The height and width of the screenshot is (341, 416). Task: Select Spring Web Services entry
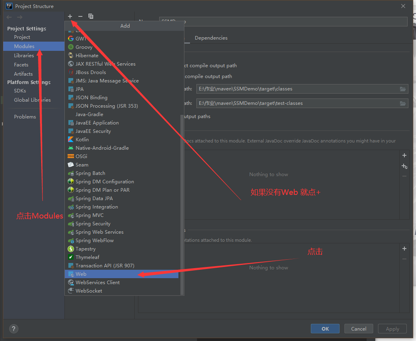122,232
